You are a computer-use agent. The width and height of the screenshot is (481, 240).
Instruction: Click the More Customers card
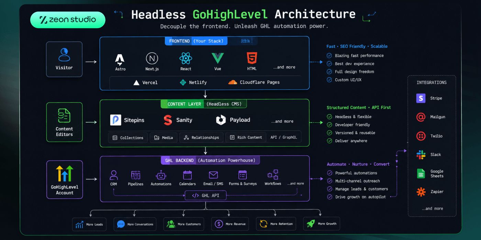[184, 224]
